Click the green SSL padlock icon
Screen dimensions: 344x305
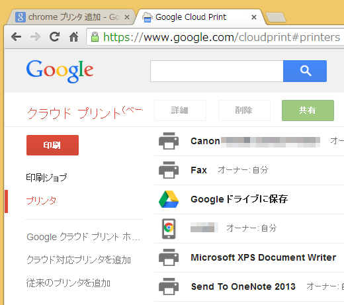95,37
